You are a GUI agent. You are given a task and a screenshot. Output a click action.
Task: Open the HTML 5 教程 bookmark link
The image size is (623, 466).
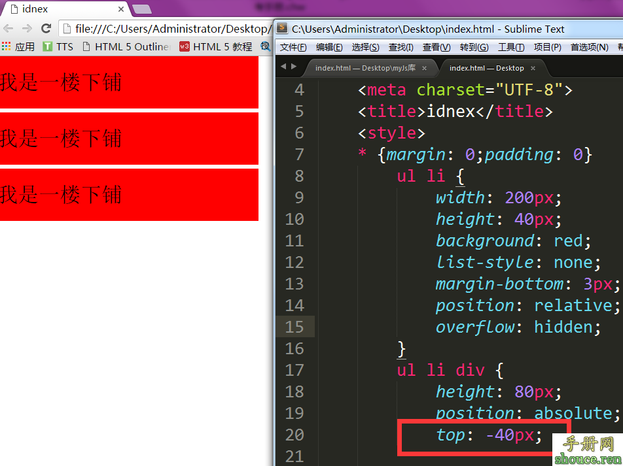[215, 46]
